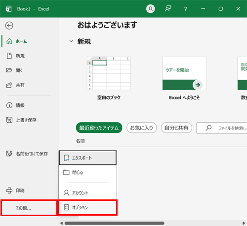Click the ファイルを検索 search field
Screen dimensions: 247x226
click(222, 128)
